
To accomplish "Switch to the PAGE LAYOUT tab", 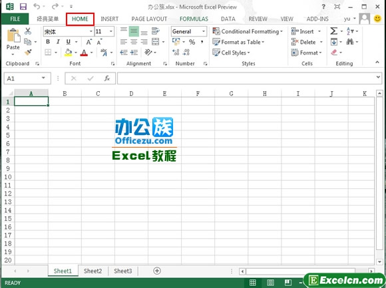I will [x=149, y=19].
